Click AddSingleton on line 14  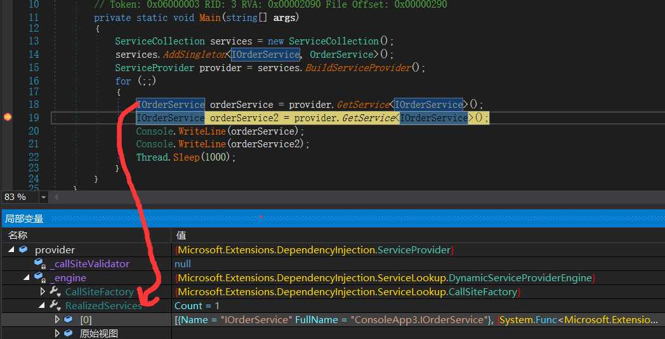coord(194,55)
